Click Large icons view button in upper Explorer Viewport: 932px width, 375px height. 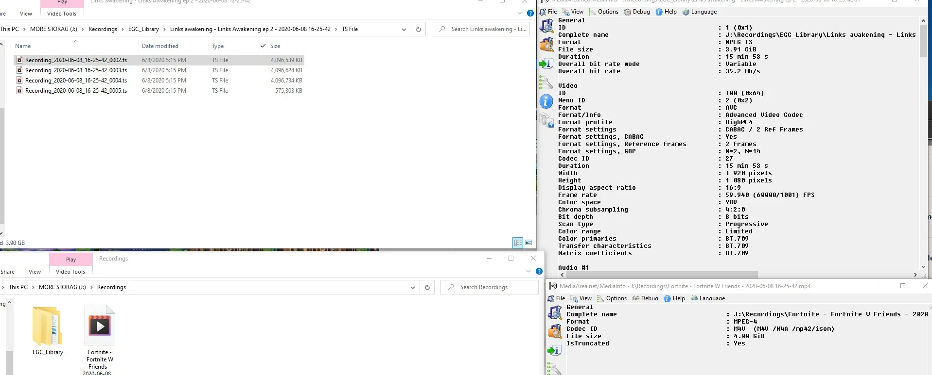(x=528, y=243)
